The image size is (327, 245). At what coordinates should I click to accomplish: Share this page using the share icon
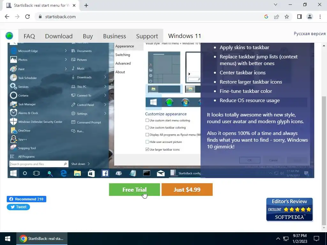coord(277,17)
